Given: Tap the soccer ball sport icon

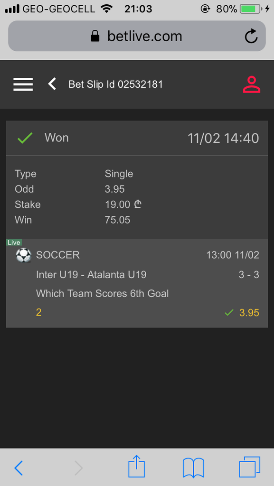Looking at the screenshot, I should click(x=24, y=255).
